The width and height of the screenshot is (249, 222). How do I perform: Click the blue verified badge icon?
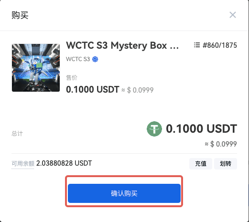click(x=95, y=59)
